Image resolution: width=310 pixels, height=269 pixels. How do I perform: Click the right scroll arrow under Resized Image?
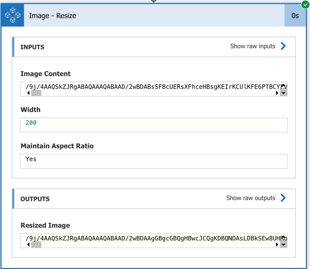[x=277, y=244]
